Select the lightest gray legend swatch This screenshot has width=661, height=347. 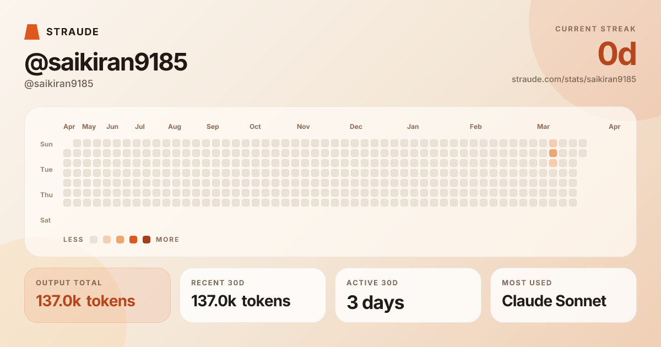click(x=94, y=240)
